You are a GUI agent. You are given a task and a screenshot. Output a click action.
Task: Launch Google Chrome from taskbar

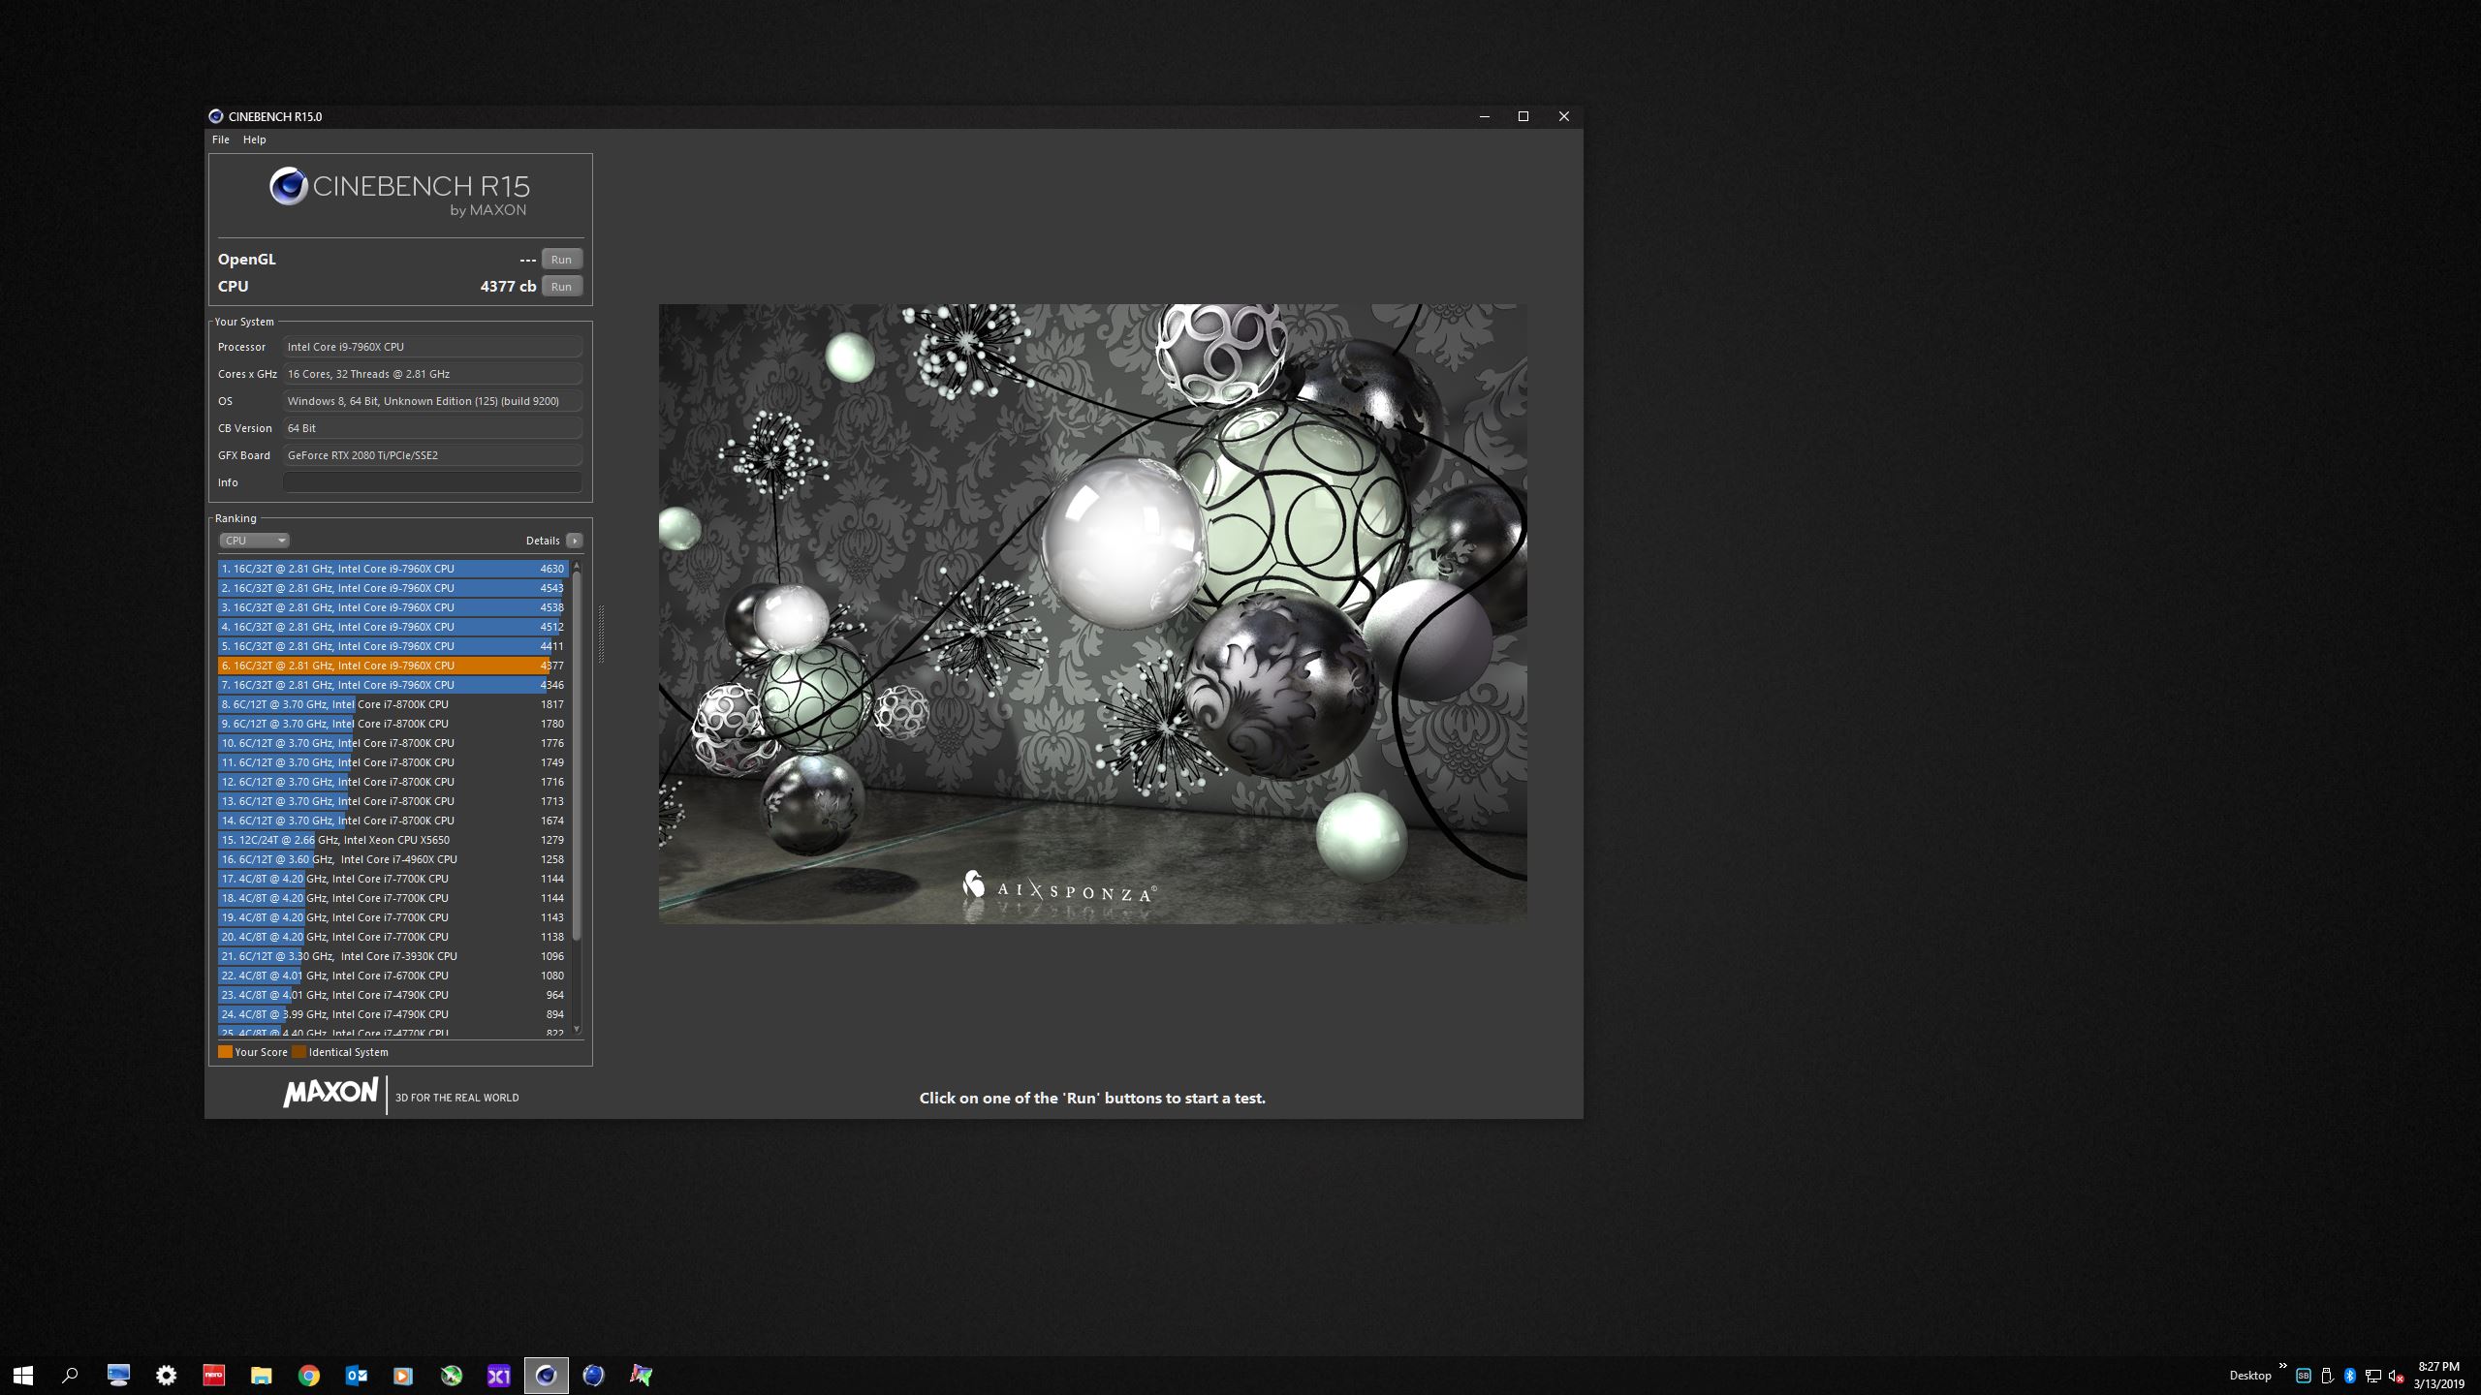coord(308,1375)
